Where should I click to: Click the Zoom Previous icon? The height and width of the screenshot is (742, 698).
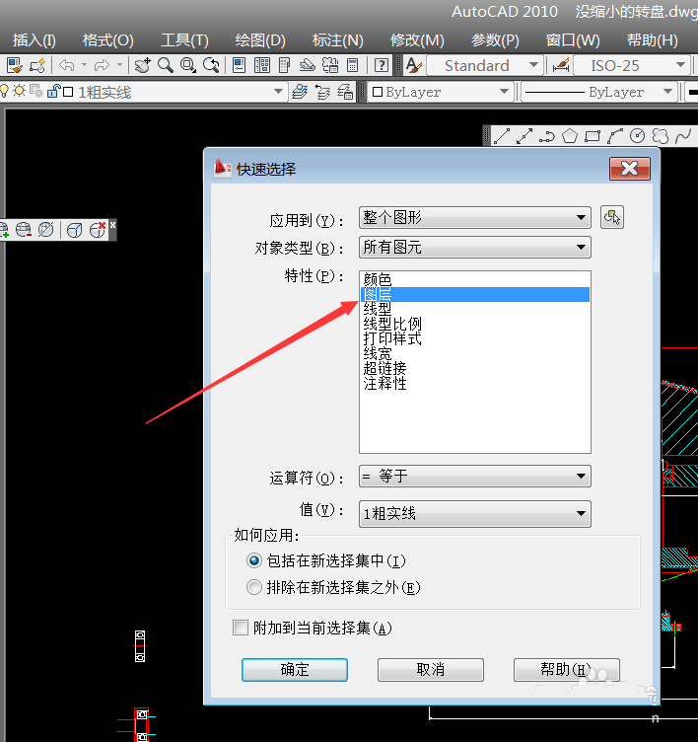coord(211,65)
